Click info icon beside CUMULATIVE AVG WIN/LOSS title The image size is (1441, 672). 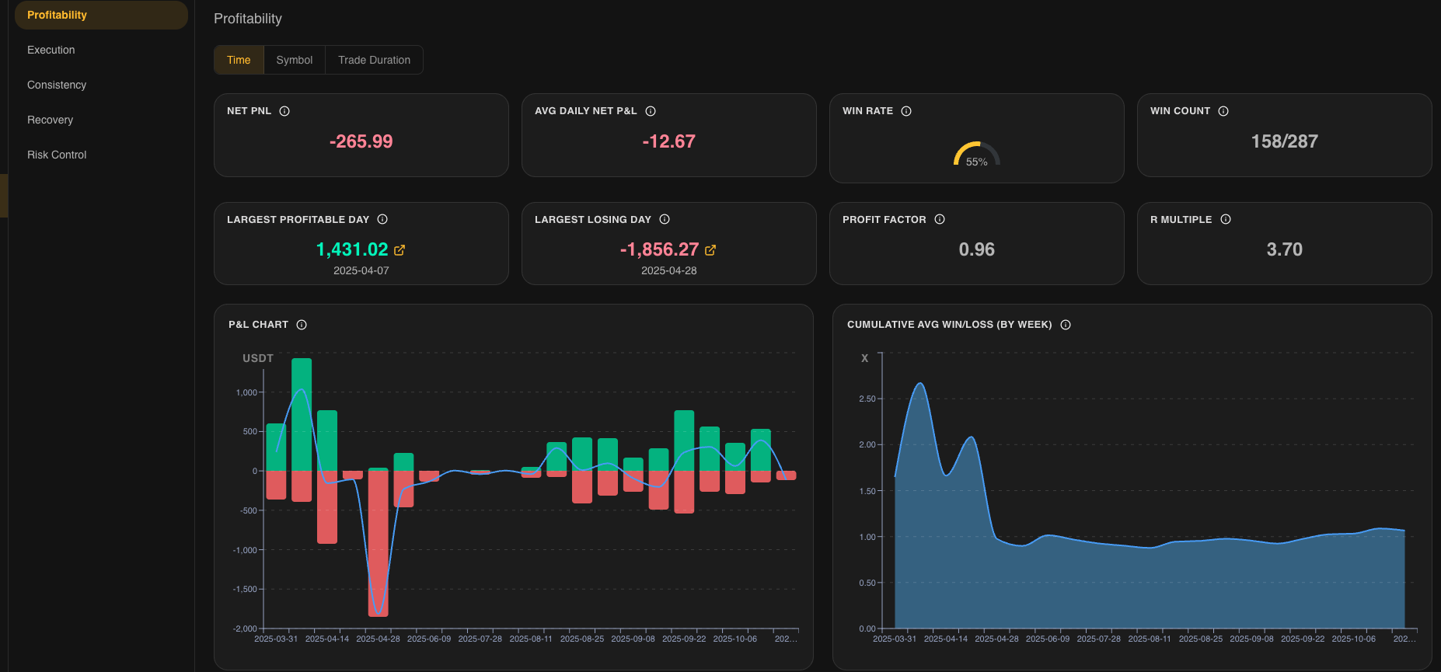(1066, 325)
